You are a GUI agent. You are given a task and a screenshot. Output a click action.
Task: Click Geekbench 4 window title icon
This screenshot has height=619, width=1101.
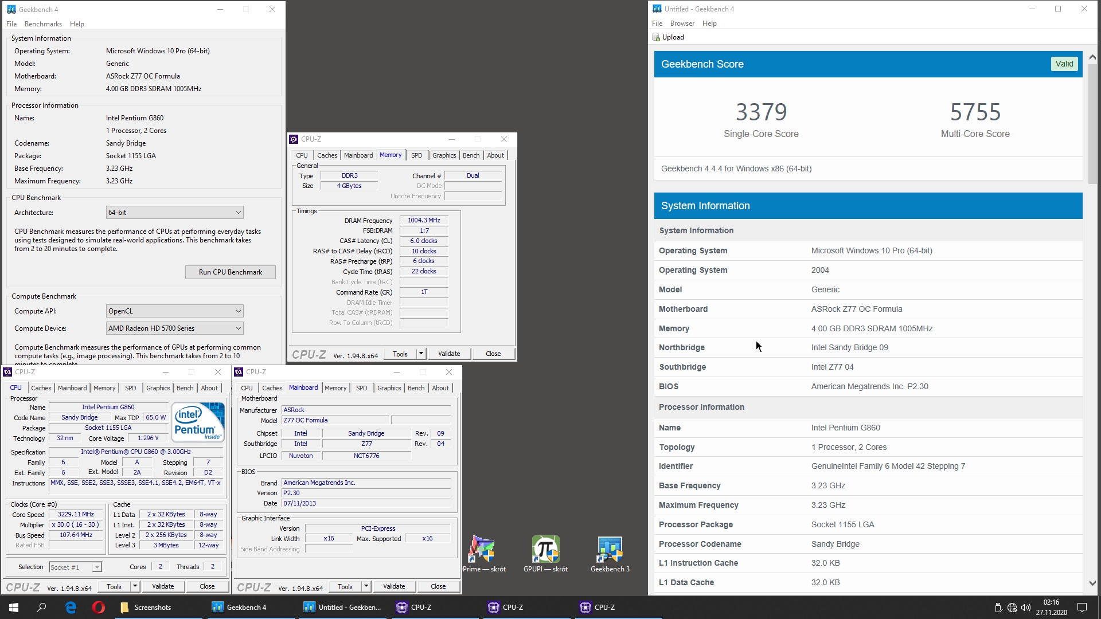tap(11, 9)
